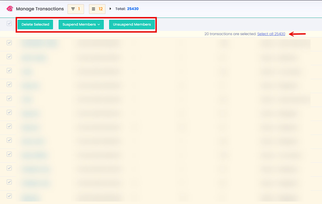The height and width of the screenshot is (204, 322).
Task: Uncheck the second transaction row checkbox
Action: click(9, 57)
